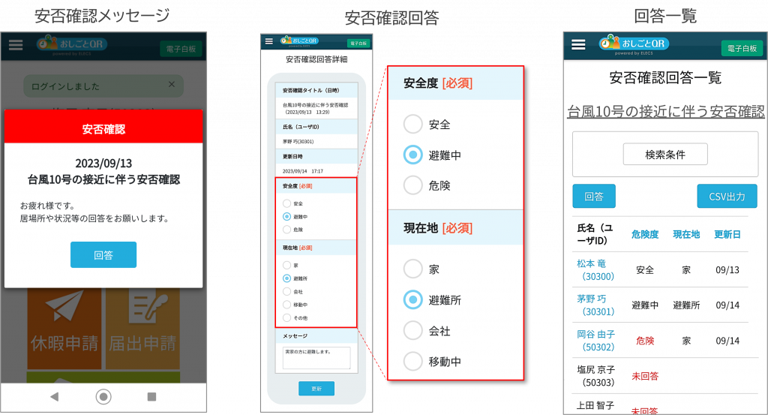This screenshot has height=415, width=768.
Task: Sort by 危険度 column header
Action: 644,234
